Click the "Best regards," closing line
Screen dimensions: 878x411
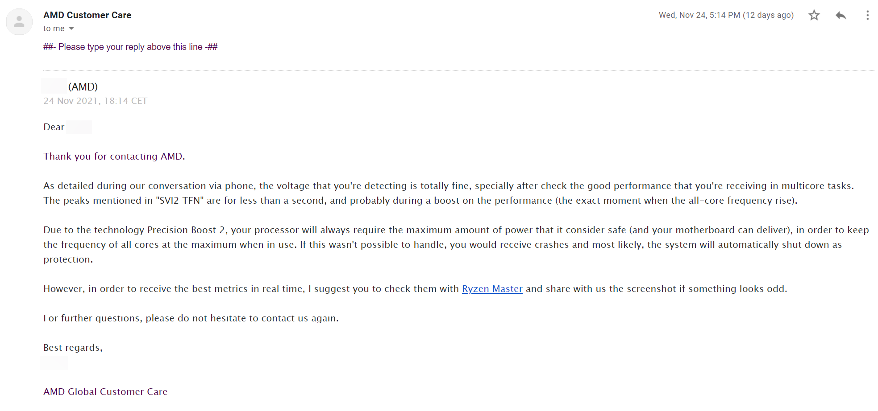(73, 348)
